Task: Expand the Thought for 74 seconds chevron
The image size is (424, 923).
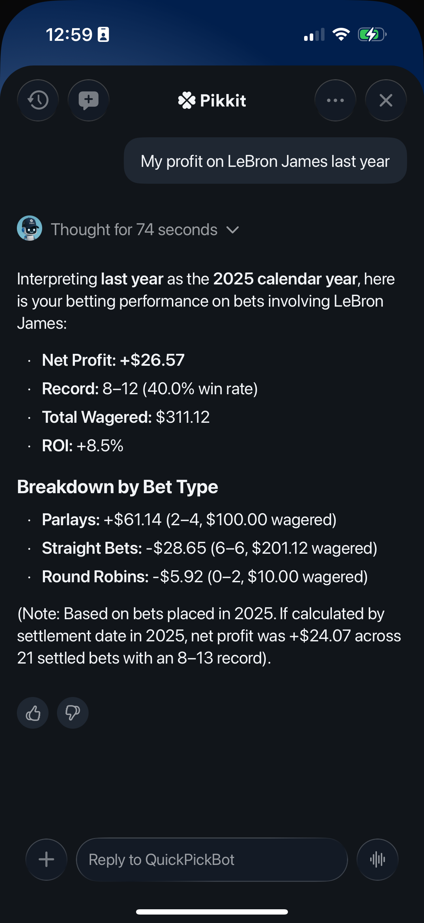Action: click(233, 230)
